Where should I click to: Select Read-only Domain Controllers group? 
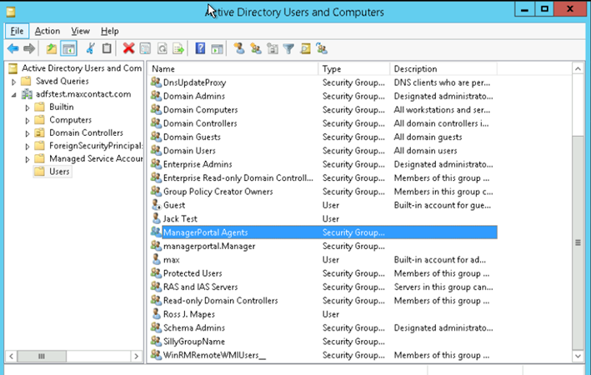[323, 300]
